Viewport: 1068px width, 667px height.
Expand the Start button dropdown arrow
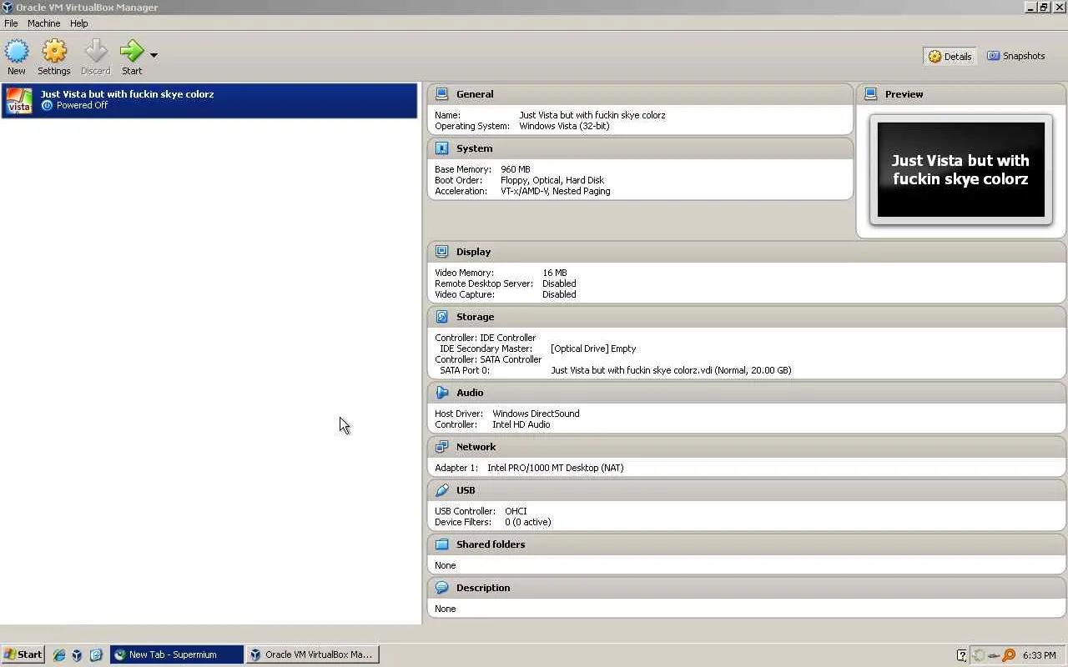[x=154, y=56]
